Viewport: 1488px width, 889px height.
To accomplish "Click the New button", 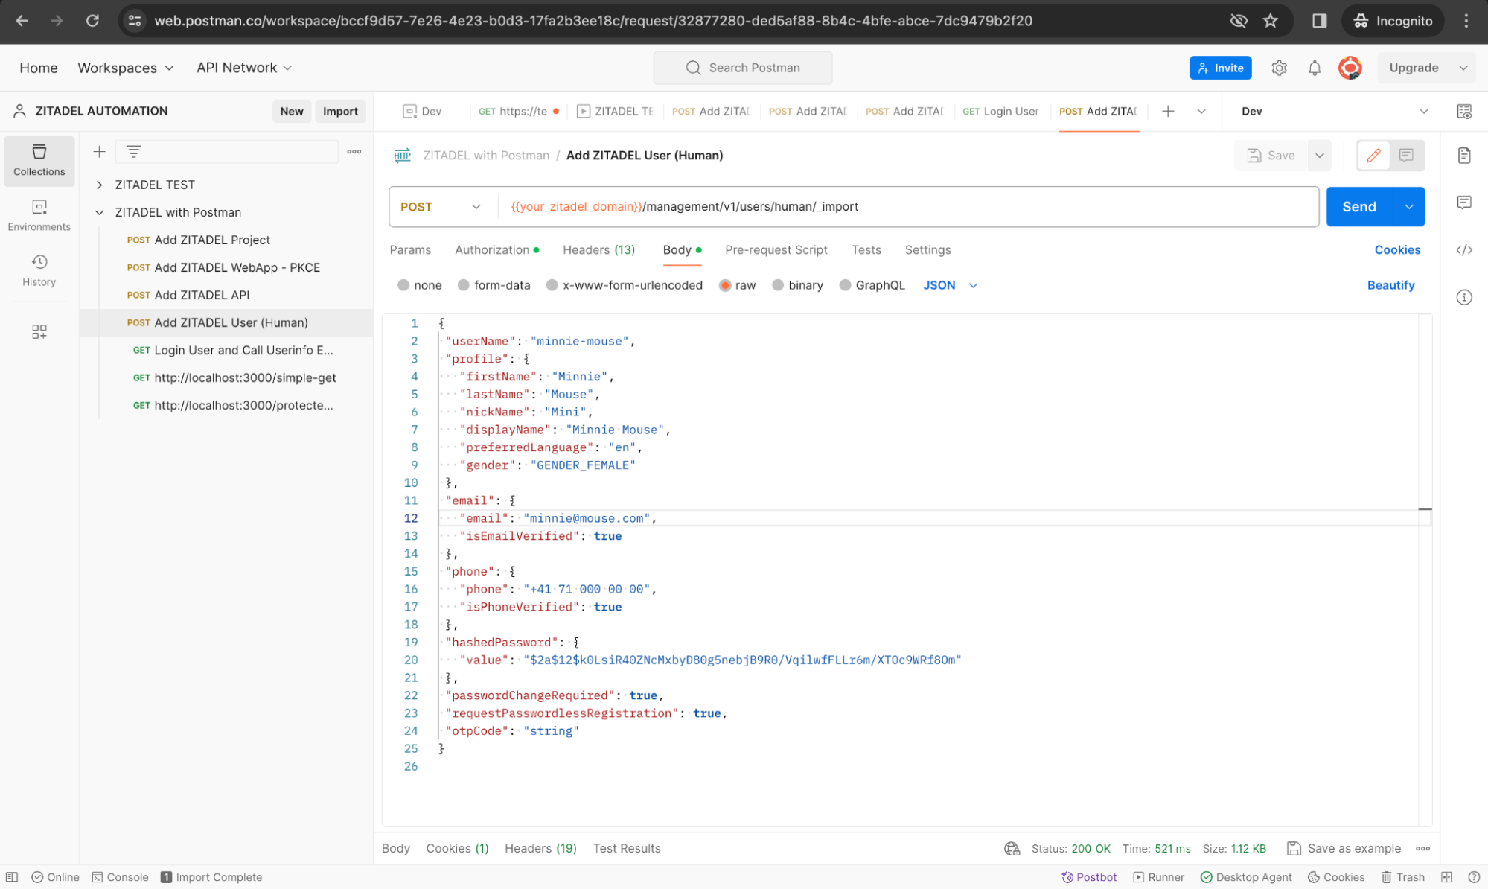I will pos(291,111).
